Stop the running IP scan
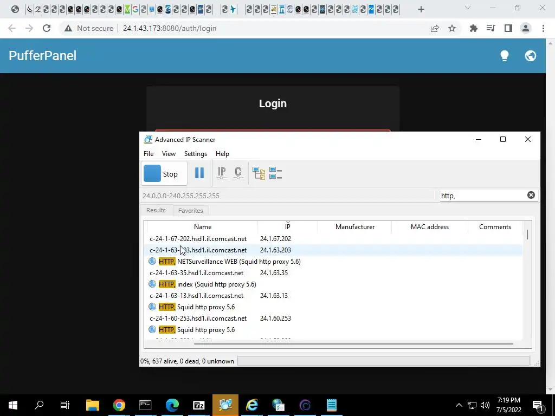Viewport: 555px width, 416px height. coord(164,174)
